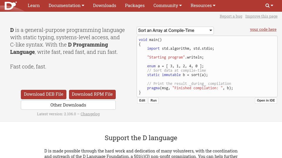
Task: Click the 'enum a = [ 3, 1, 2, 4, 0 ];' line
Action: tap(175, 66)
